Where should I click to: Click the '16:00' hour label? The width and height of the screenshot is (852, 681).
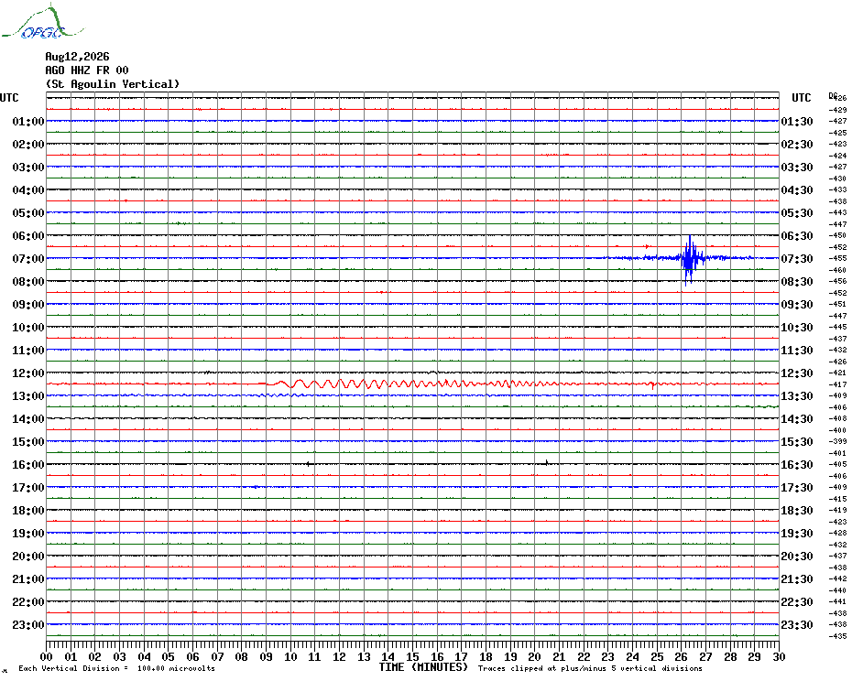pyautogui.click(x=28, y=464)
